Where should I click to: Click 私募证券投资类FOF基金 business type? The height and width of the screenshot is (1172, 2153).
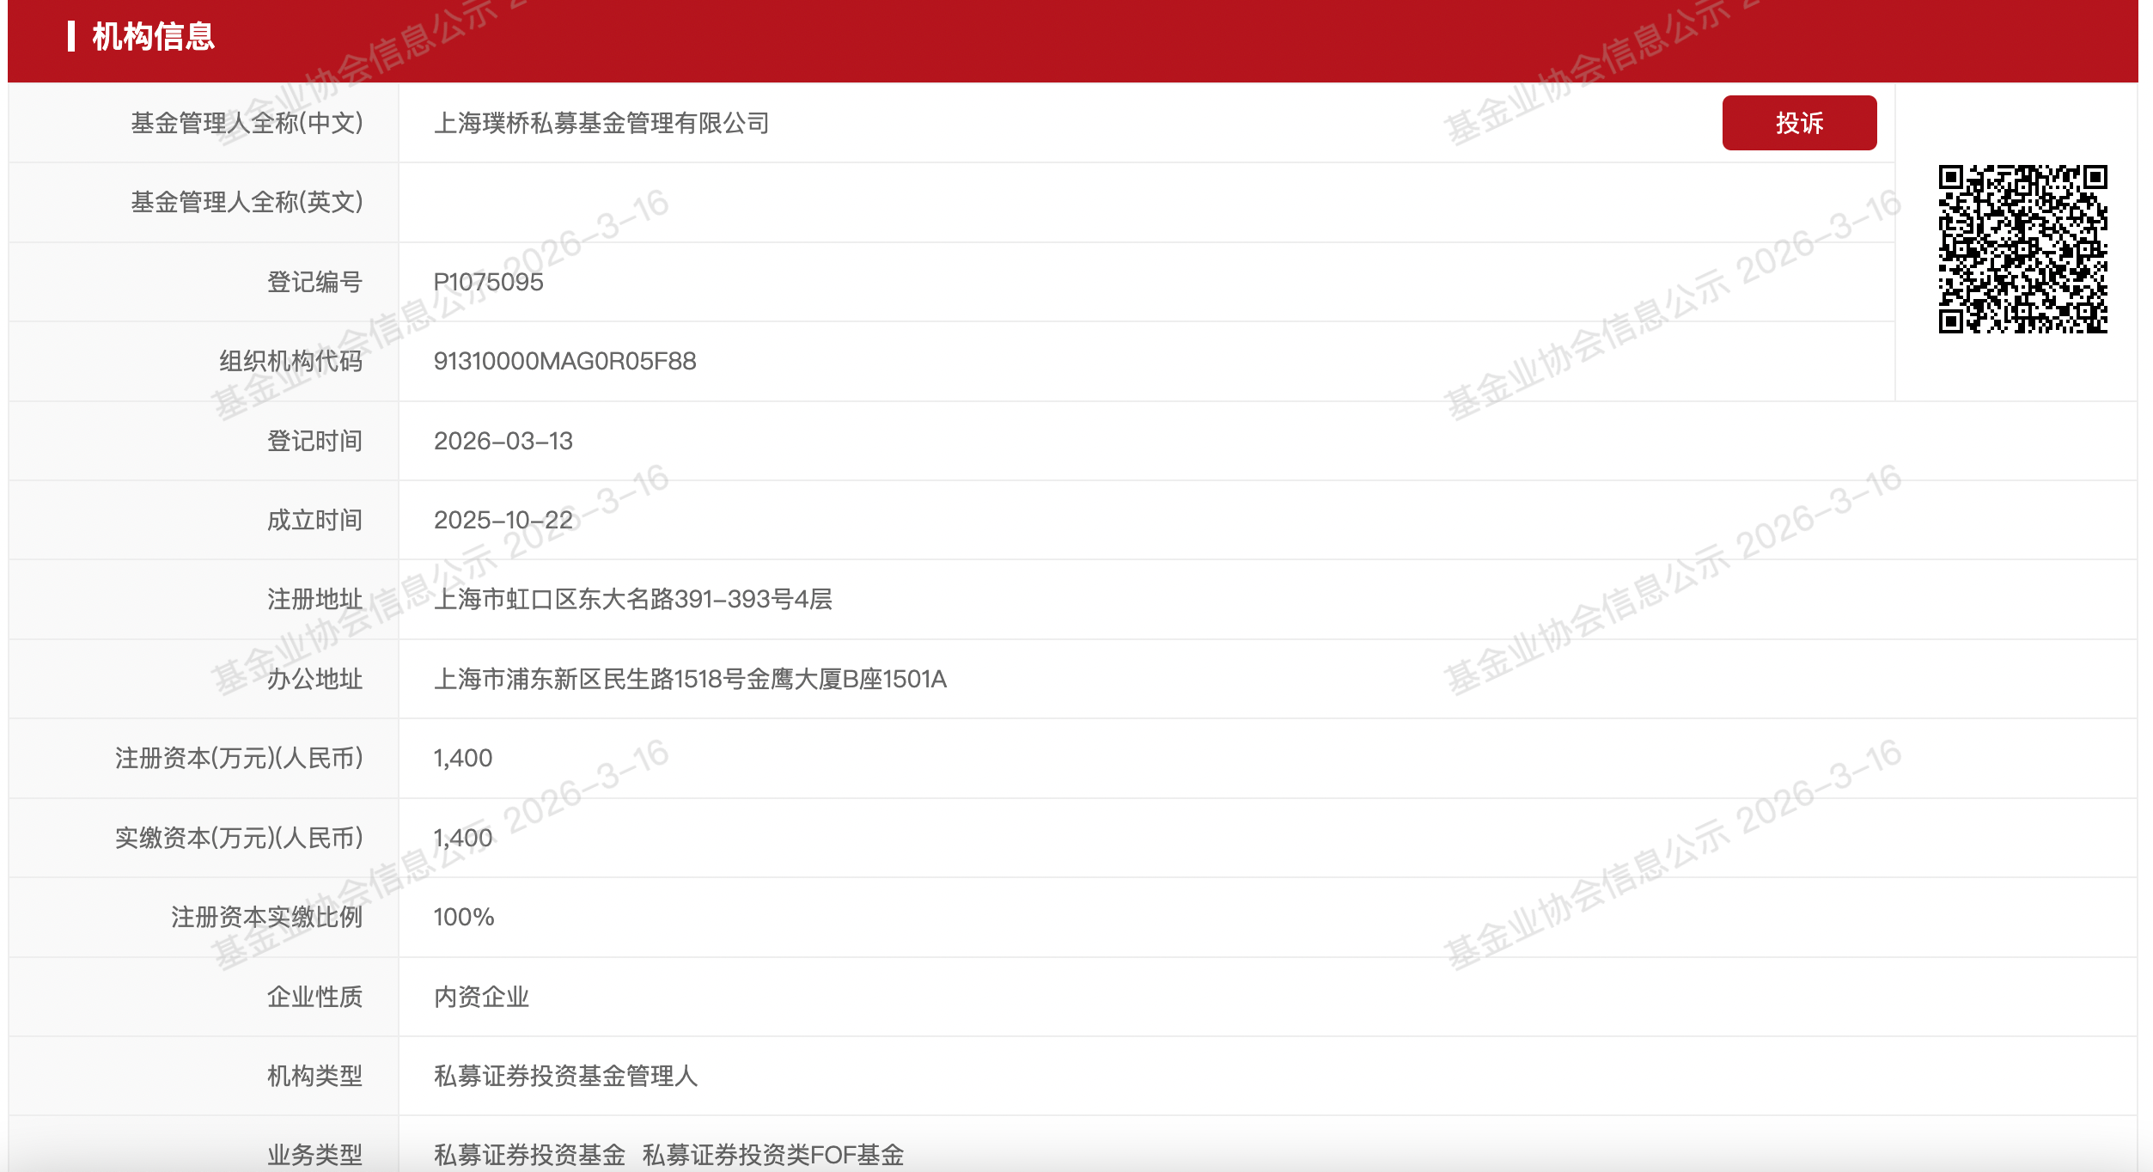click(x=772, y=1154)
